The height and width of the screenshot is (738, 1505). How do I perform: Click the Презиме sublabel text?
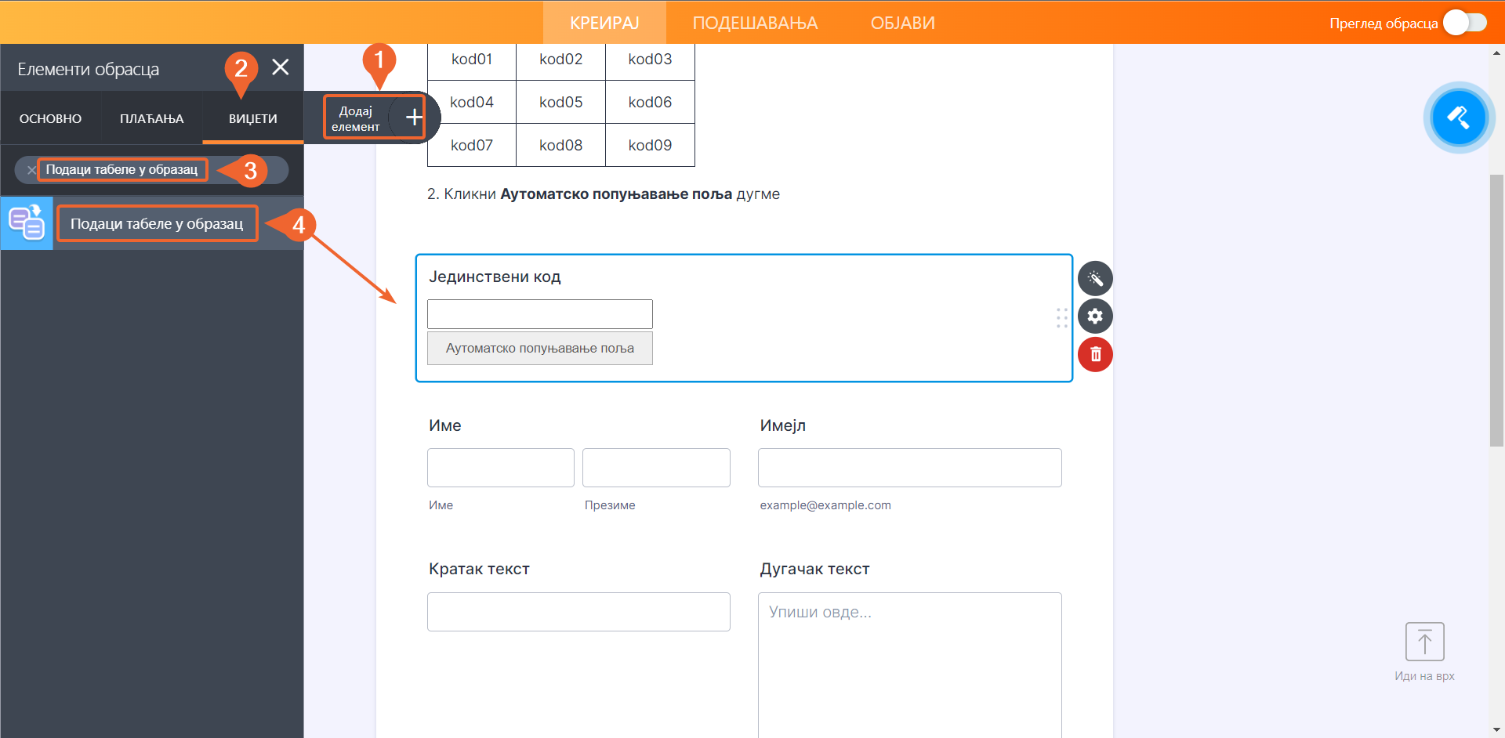point(610,505)
